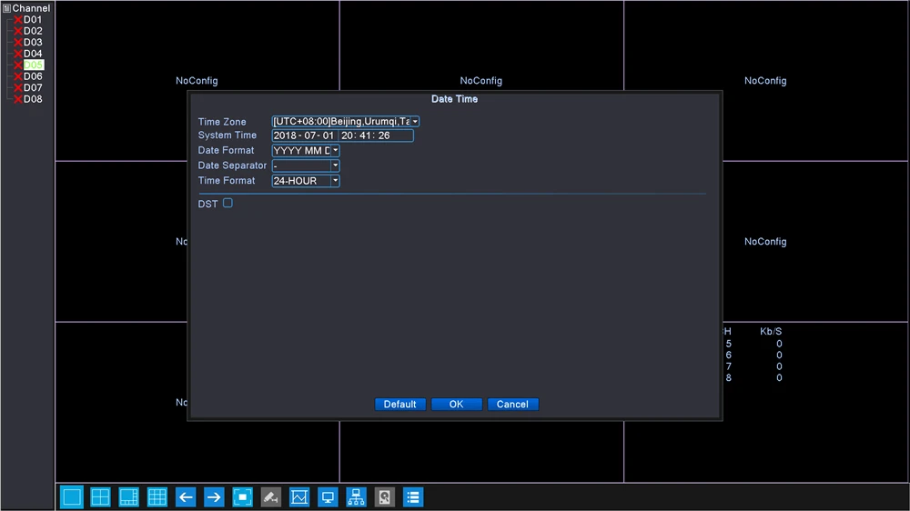Image resolution: width=910 pixels, height=511 pixels.
Task: Select channel D04 in tree
Action: coord(33,54)
